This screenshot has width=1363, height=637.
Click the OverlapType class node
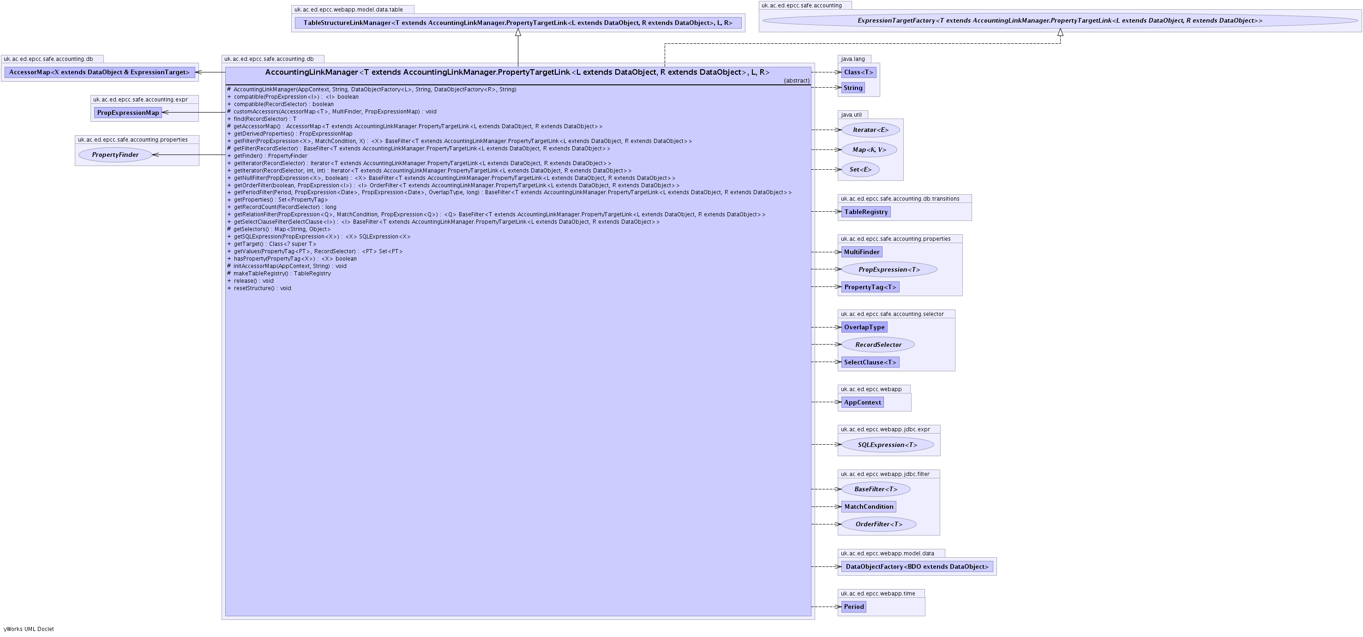coord(864,327)
